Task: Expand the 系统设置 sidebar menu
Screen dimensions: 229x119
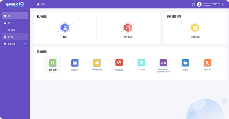Action: (x=15, y=44)
